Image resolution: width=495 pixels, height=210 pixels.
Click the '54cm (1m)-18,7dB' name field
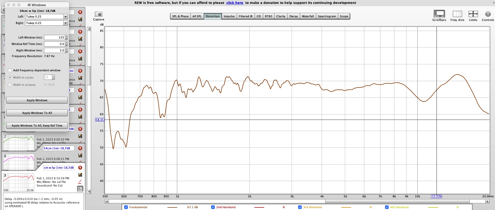[x=59, y=148]
